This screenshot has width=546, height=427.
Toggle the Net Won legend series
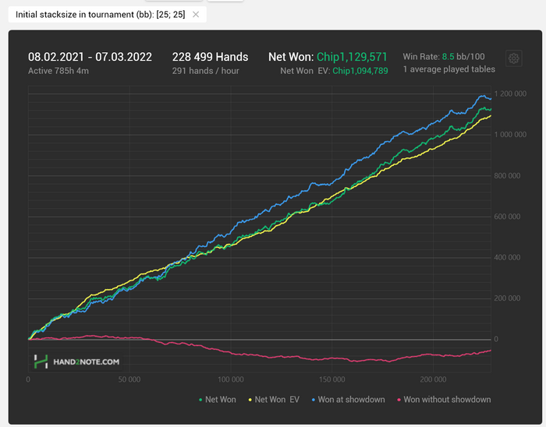pyautogui.click(x=218, y=400)
